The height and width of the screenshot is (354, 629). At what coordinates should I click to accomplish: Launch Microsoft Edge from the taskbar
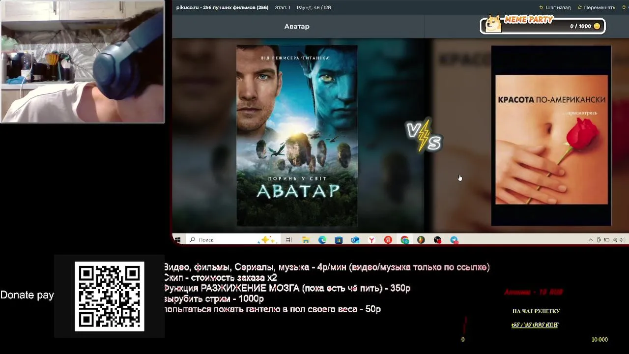pos(322,240)
